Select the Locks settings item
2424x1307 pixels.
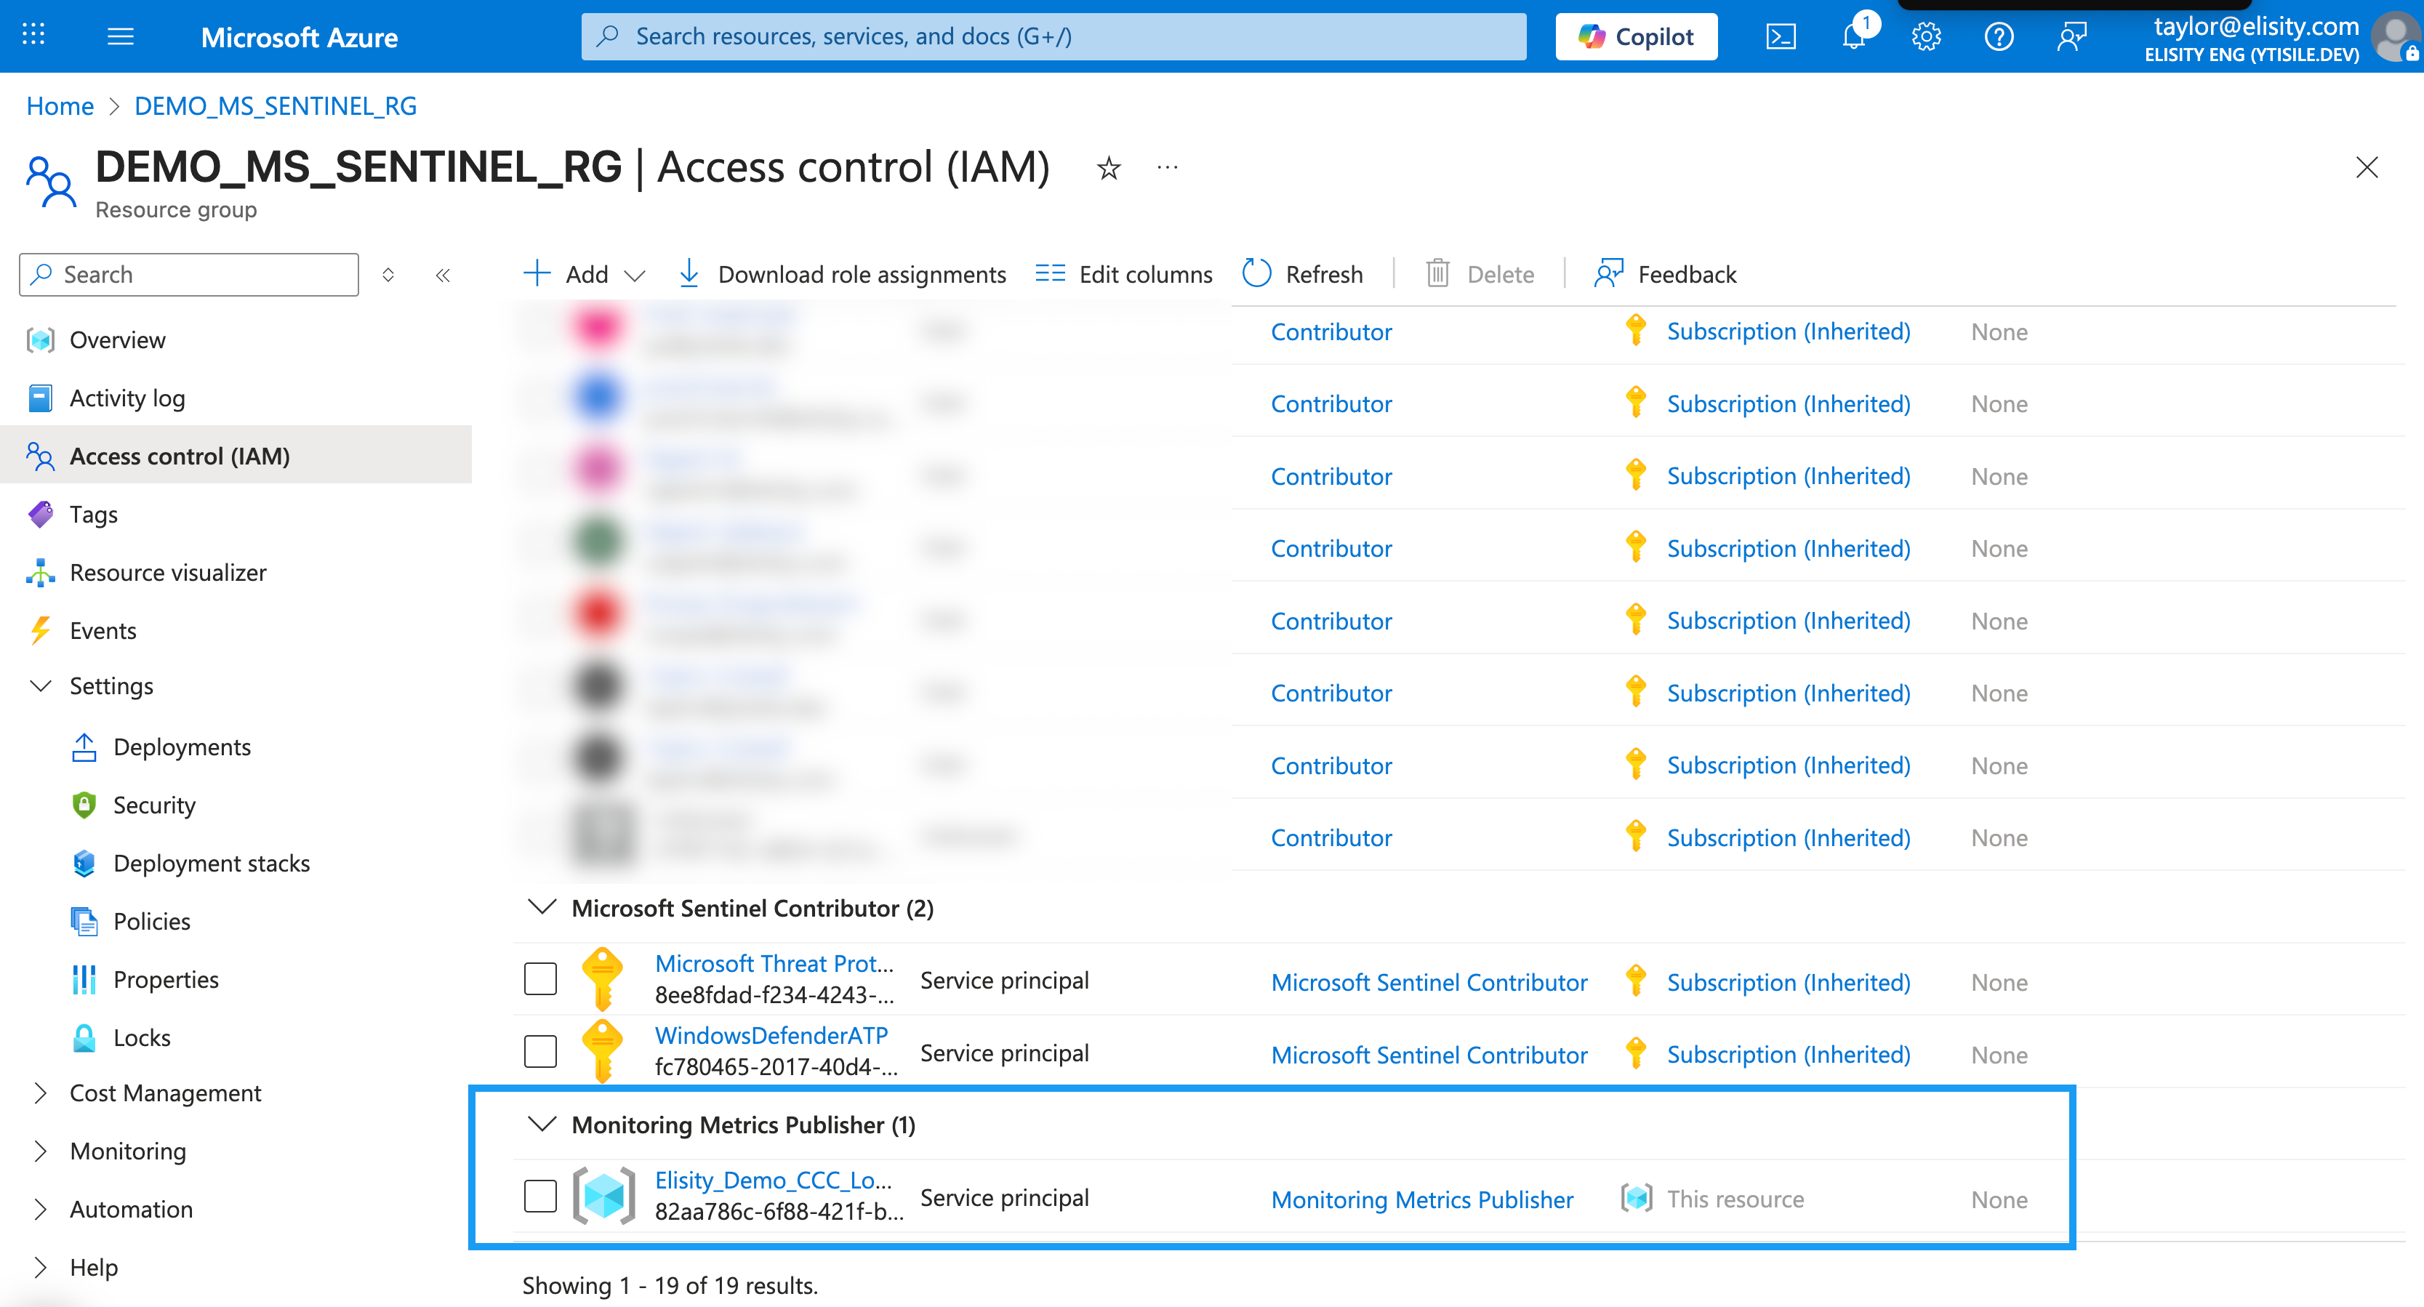coord(142,1037)
